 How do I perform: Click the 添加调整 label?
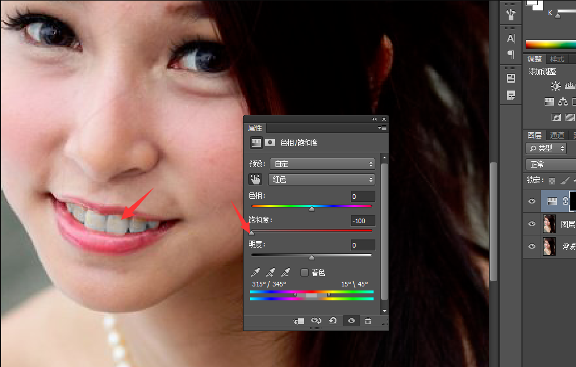coord(542,71)
